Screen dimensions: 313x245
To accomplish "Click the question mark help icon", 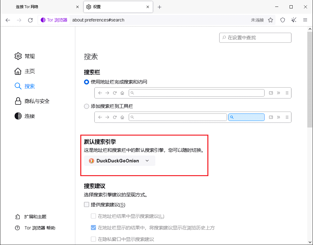I will coord(18,228).
